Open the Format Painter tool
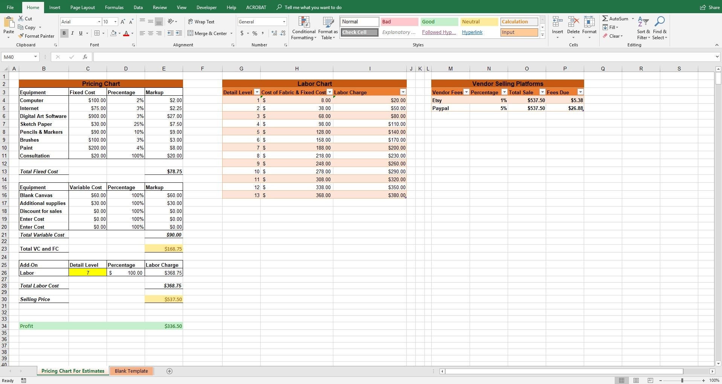Viewport: 722px width, 384px height. click(36, 36)
